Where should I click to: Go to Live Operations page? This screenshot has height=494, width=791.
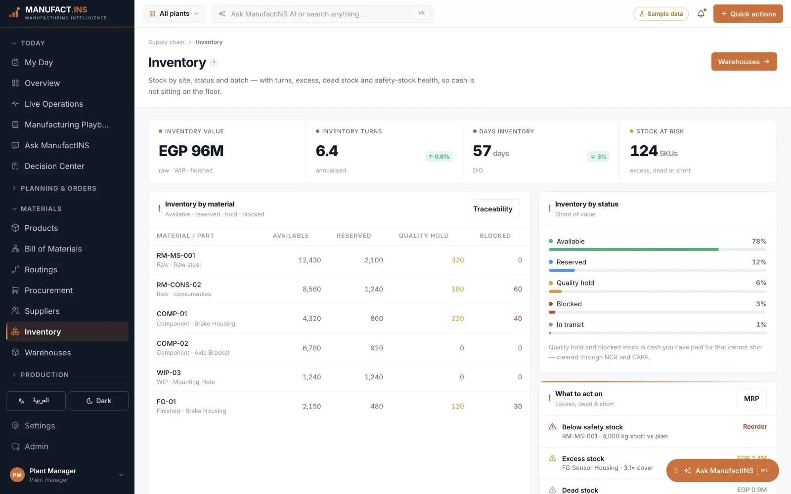click(x=67, y=104)
